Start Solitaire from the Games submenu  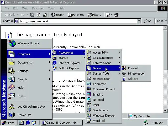[x=136, y=79]
